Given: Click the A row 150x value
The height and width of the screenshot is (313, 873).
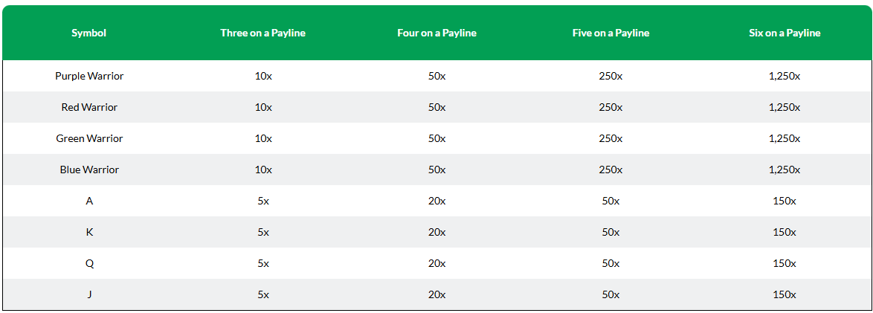Looking at the screenshot, I should [785, 201].
